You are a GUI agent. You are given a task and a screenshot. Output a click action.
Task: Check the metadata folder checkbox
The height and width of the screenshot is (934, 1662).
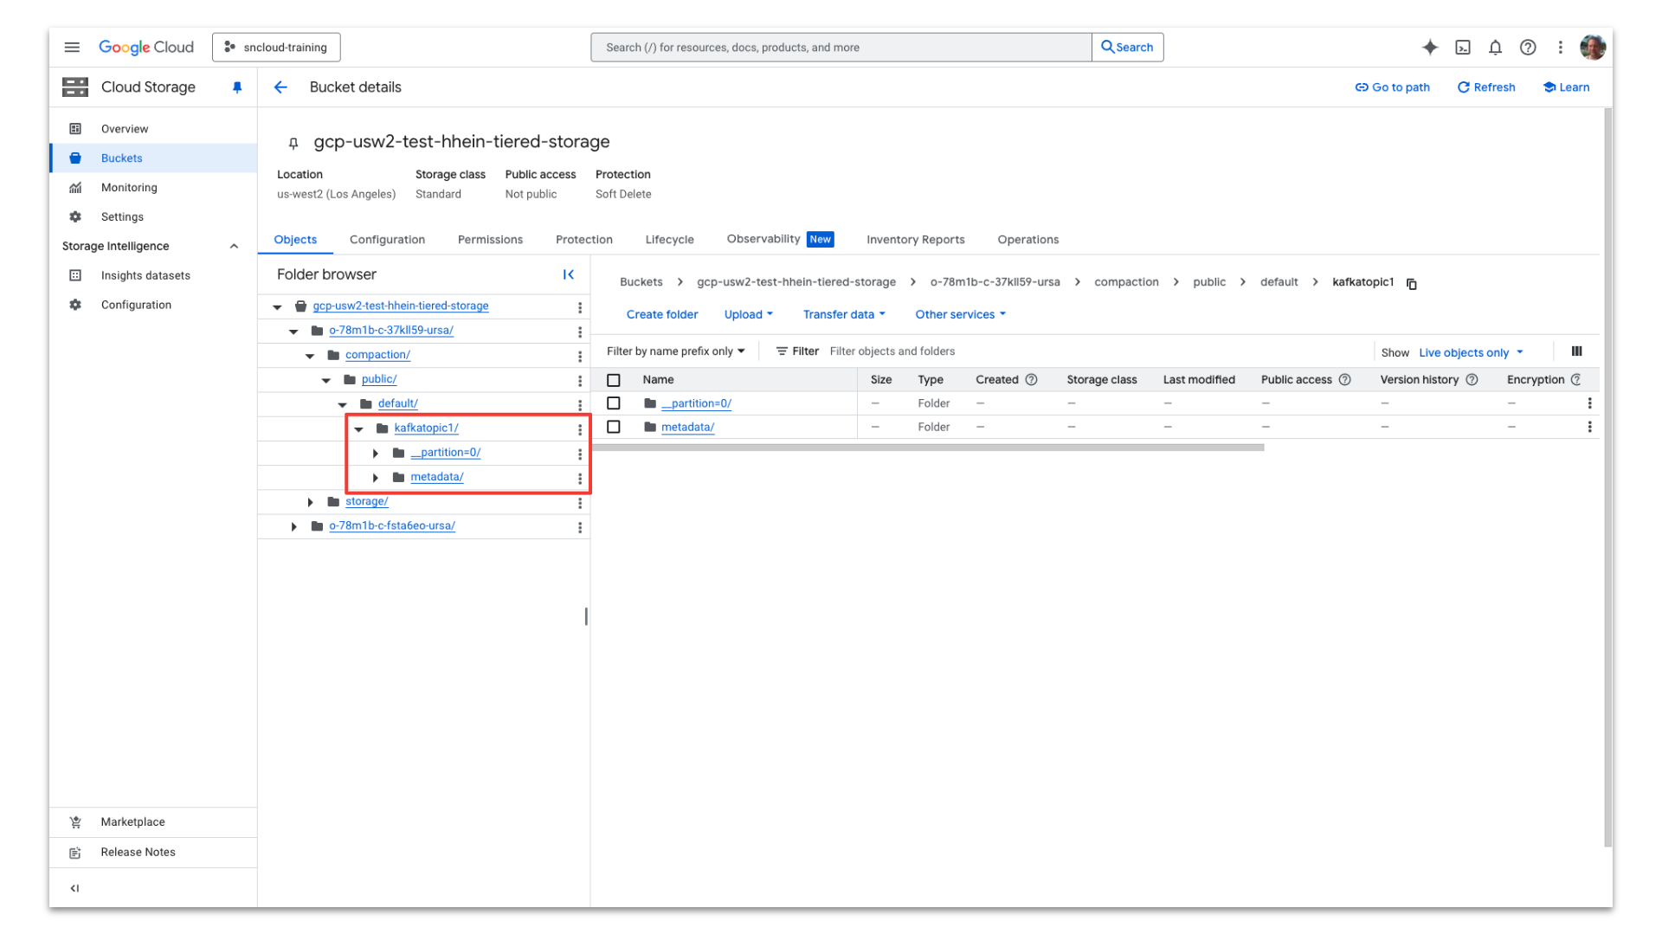(615, 426)
